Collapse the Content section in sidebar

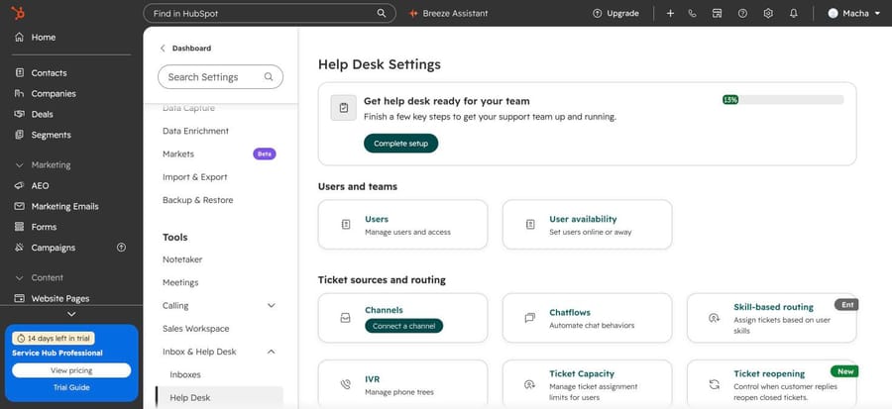(x=20, y=277)
